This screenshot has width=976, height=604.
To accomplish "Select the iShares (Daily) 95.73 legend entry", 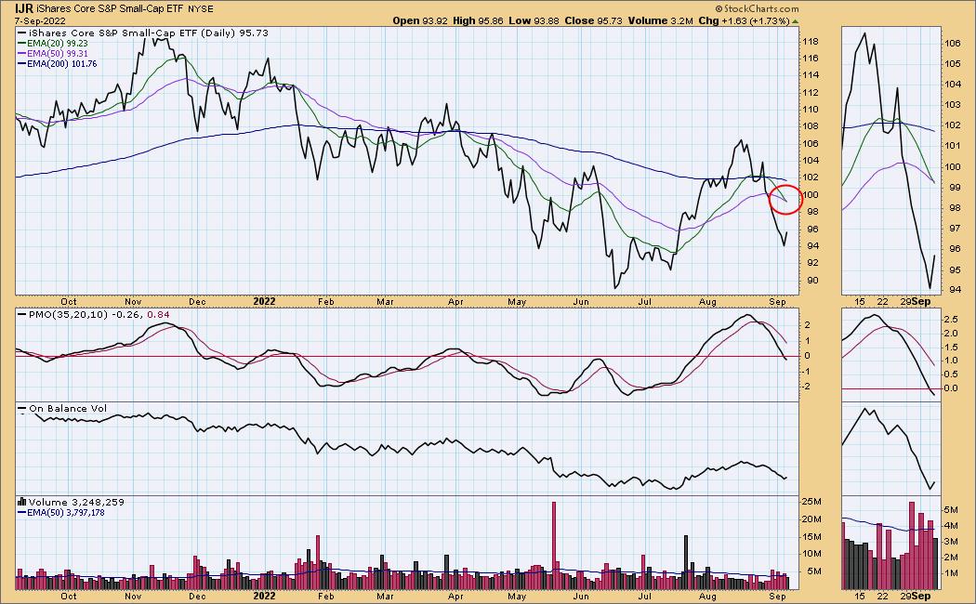I will click(149, 33).
